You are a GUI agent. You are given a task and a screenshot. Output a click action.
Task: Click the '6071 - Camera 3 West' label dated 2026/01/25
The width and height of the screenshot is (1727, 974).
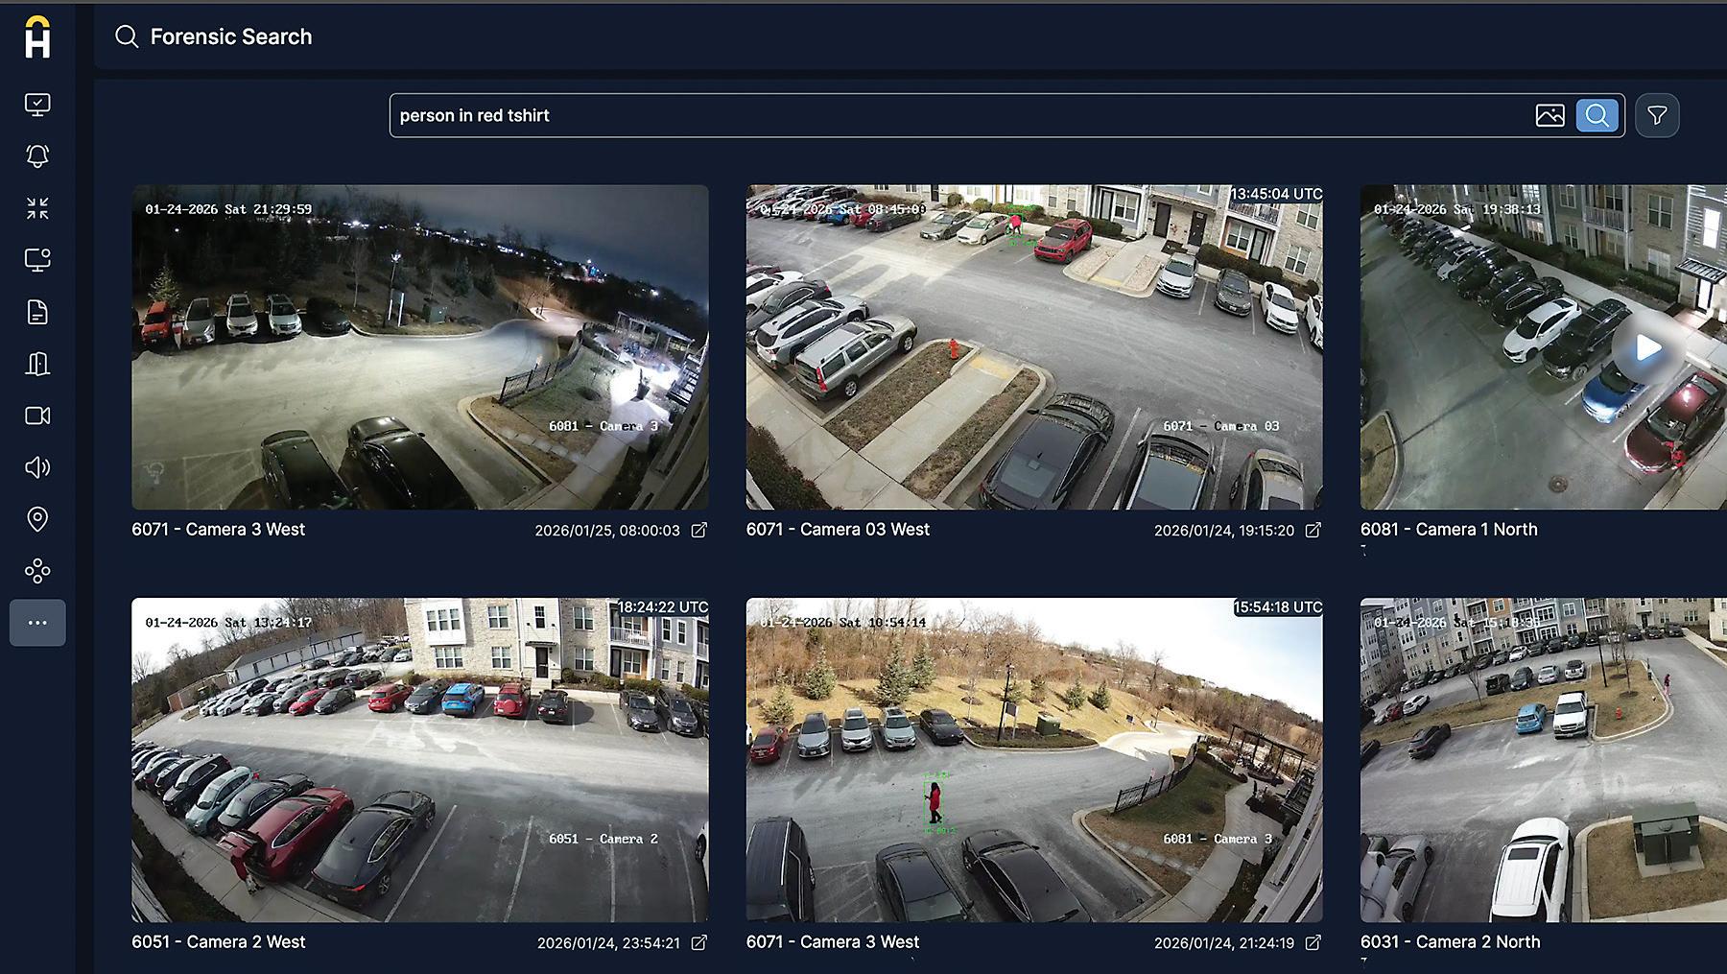219,529
